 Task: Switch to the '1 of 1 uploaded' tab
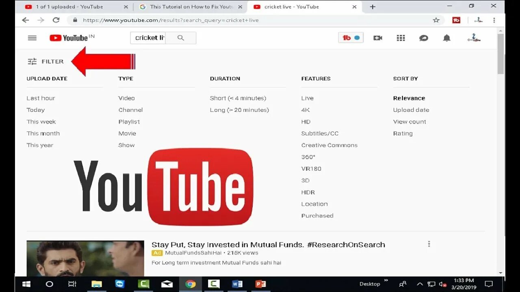click(x=75, y=7)
